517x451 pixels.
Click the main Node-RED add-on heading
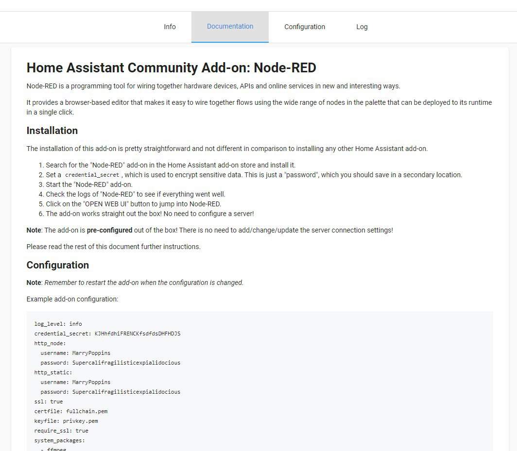(171, 68)
